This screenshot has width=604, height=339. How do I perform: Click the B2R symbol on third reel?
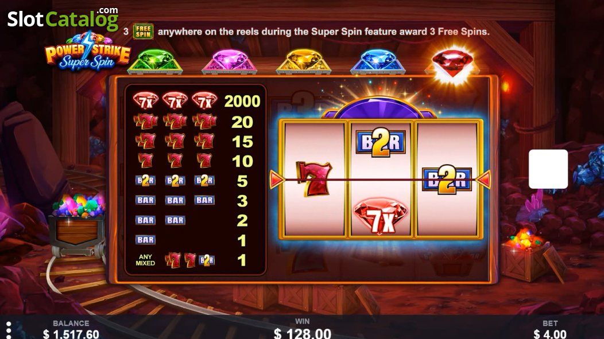[447, 180]
